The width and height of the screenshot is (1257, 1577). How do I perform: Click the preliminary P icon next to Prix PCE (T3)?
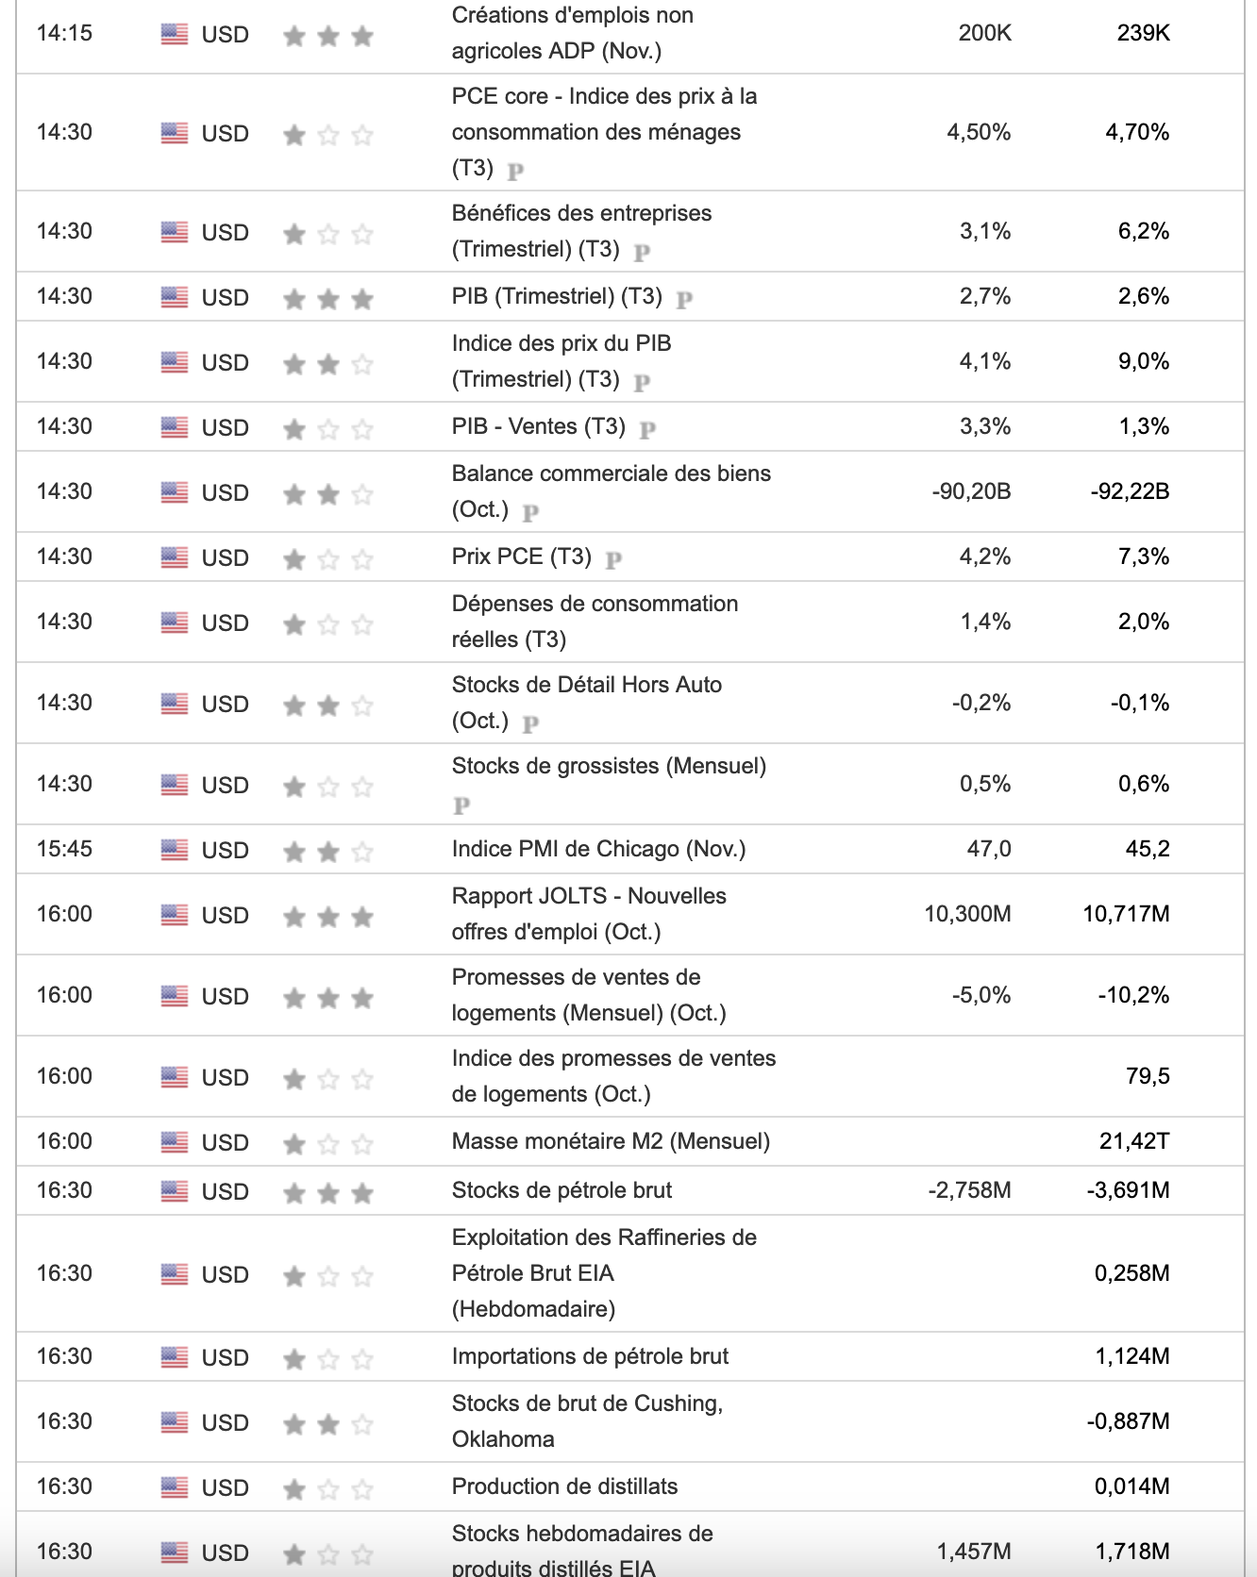point(613,559)
